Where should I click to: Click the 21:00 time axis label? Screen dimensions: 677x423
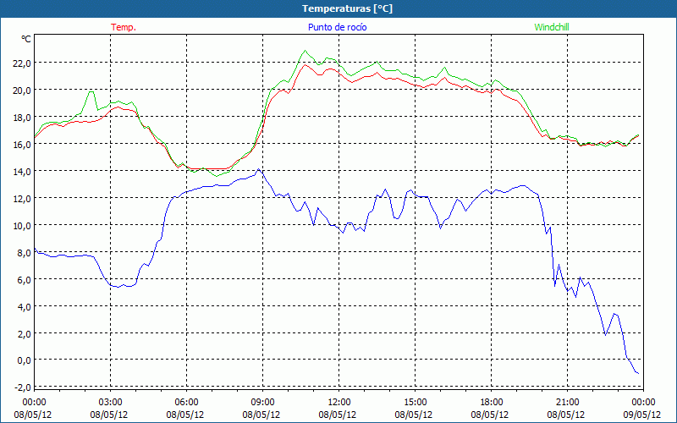click(567, 403)
